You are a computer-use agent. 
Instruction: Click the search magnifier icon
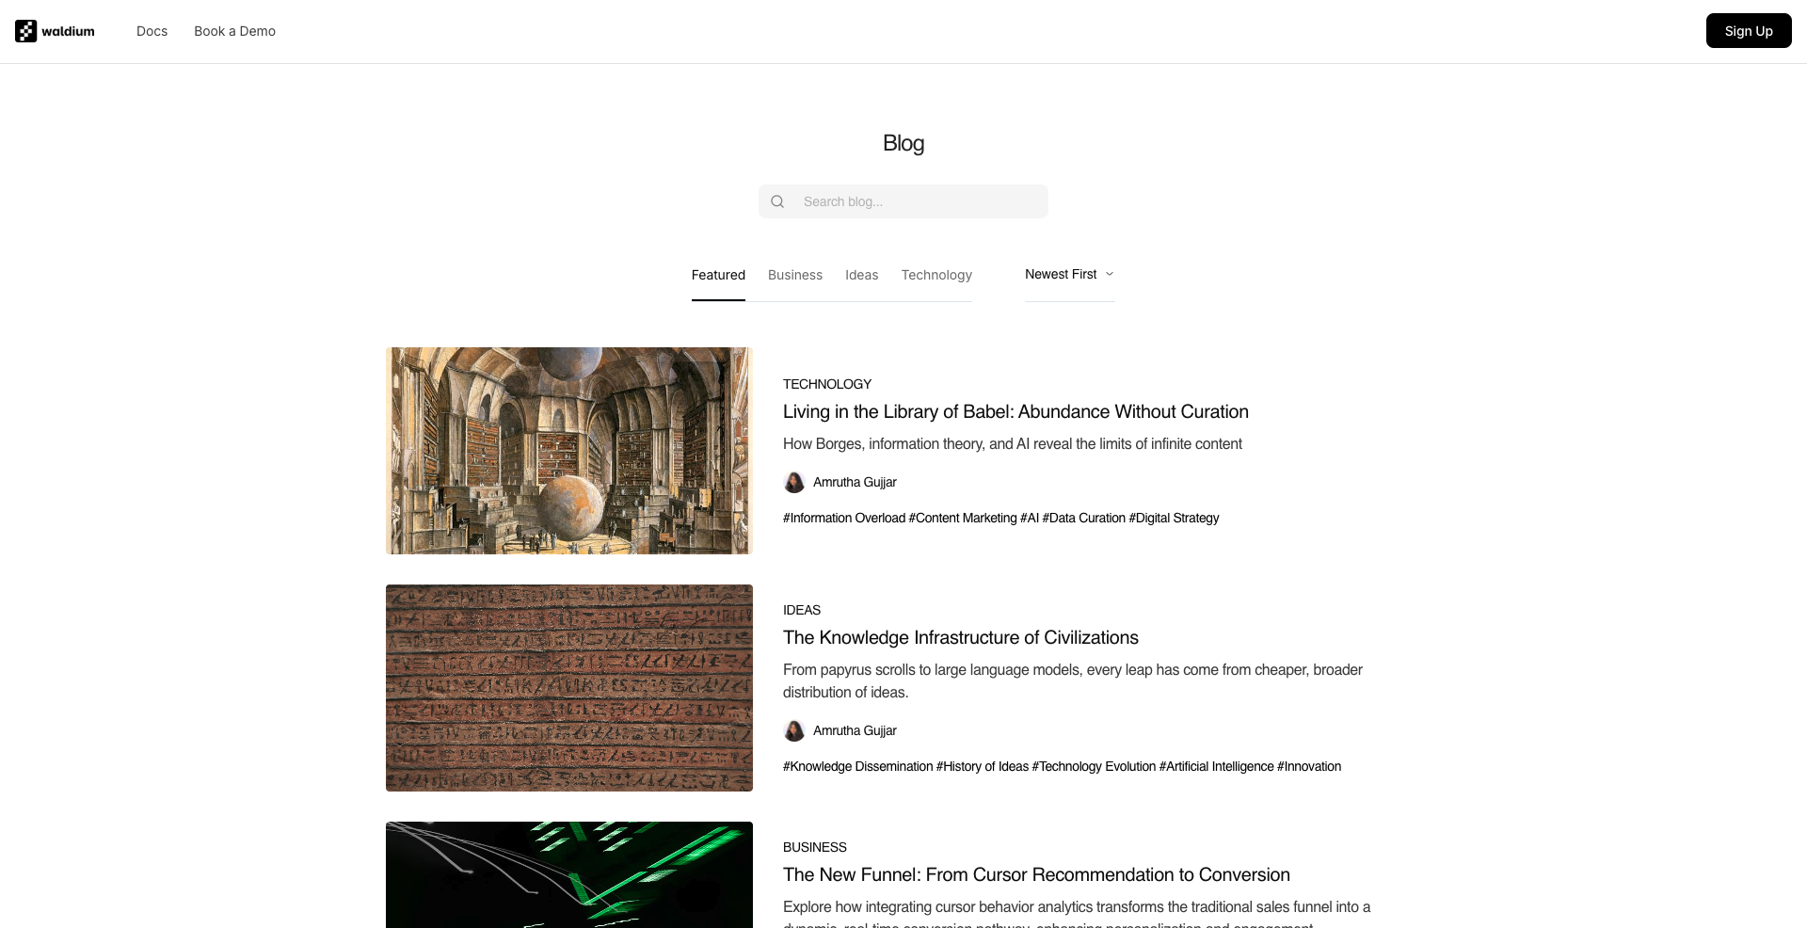click(x=777, y=201)
